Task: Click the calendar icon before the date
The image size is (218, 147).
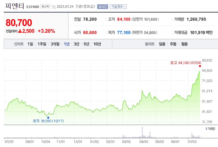Action: click(x=54, y=7)
